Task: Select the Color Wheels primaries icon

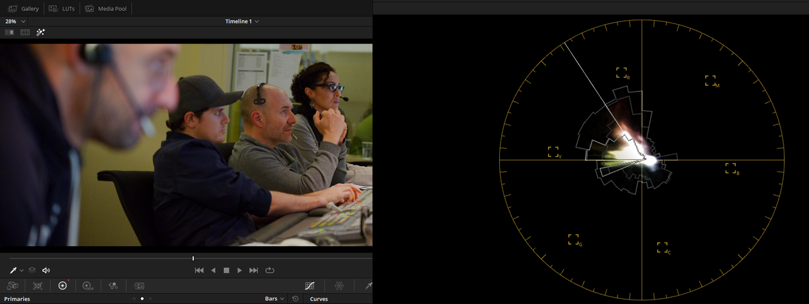Action: pos(62,286)
